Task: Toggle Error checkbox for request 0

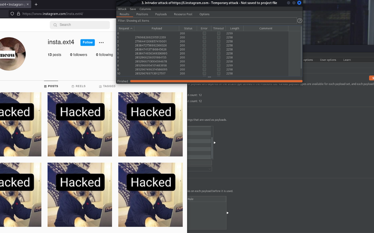Action: click(x=204, y=33)
